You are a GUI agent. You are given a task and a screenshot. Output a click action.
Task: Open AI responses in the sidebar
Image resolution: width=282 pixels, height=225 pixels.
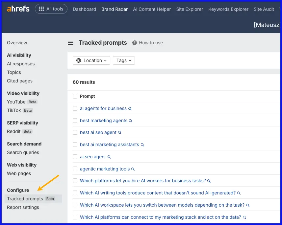click(x=21, y=64)
